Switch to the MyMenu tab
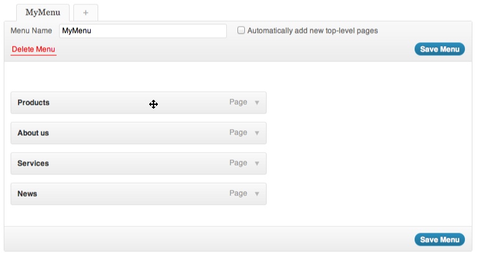 (x=43, y=12)
